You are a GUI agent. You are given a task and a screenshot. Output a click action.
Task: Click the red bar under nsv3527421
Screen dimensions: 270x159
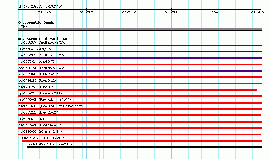coord(140,128)
